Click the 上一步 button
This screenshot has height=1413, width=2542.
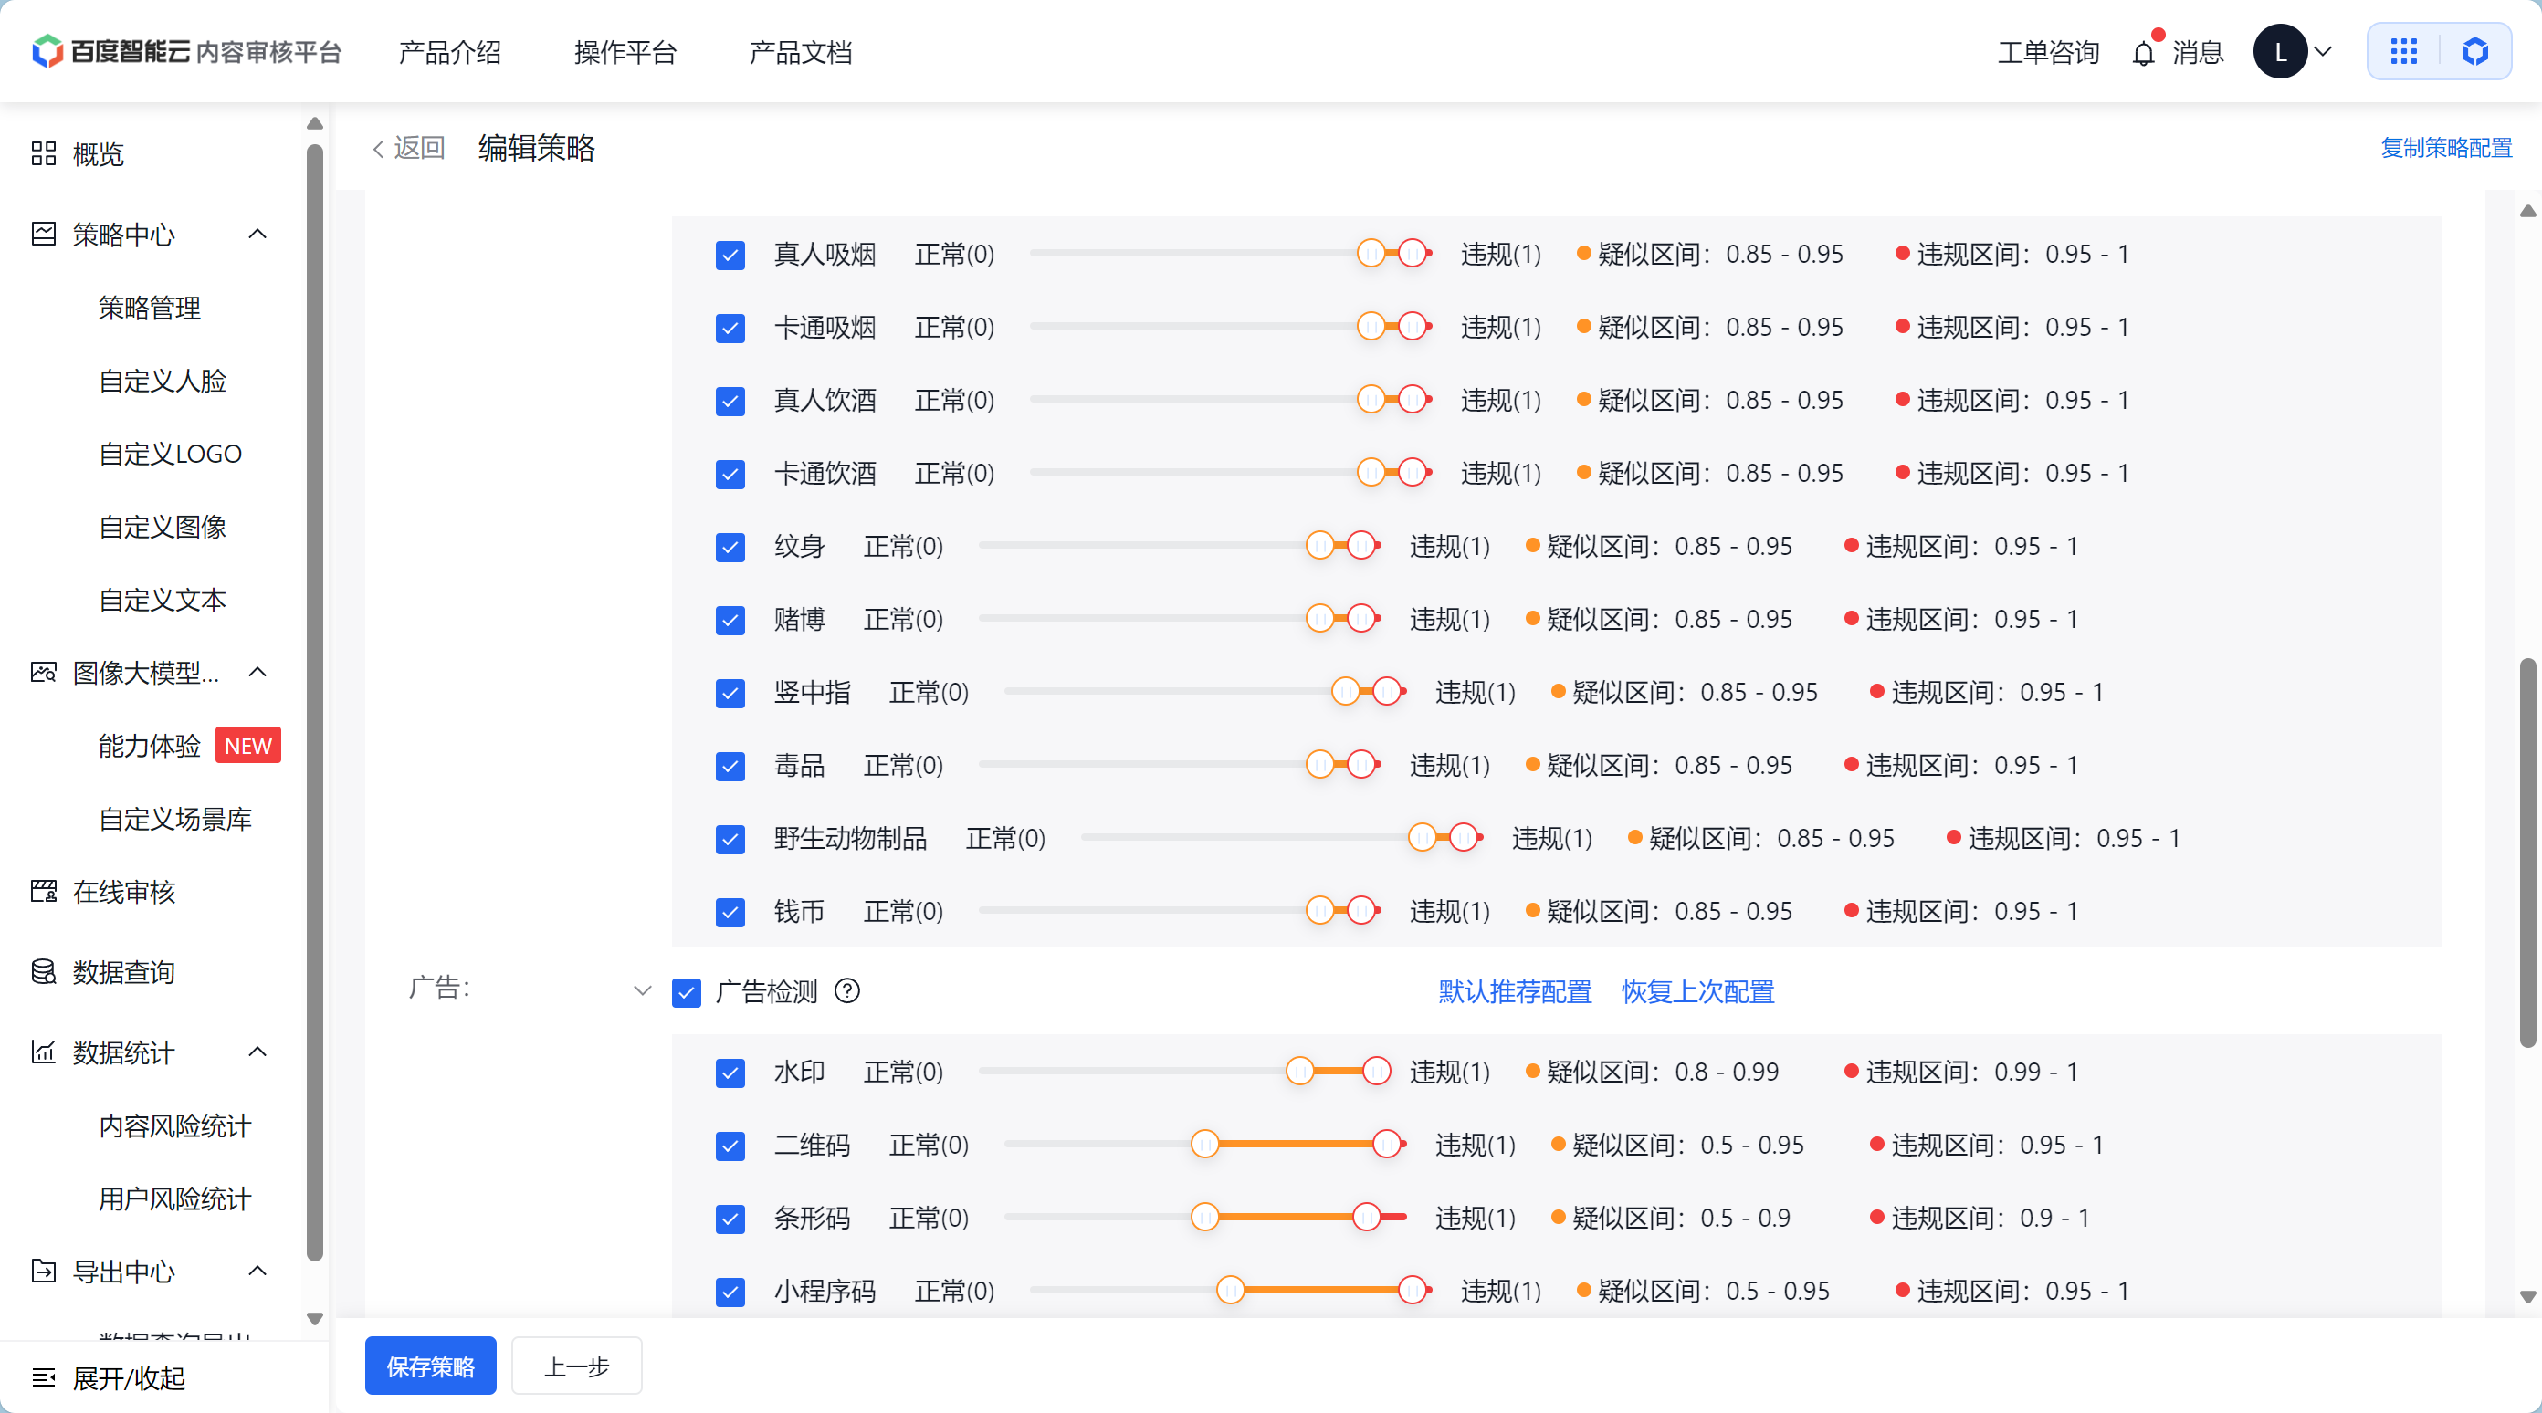click(577, 1366)
